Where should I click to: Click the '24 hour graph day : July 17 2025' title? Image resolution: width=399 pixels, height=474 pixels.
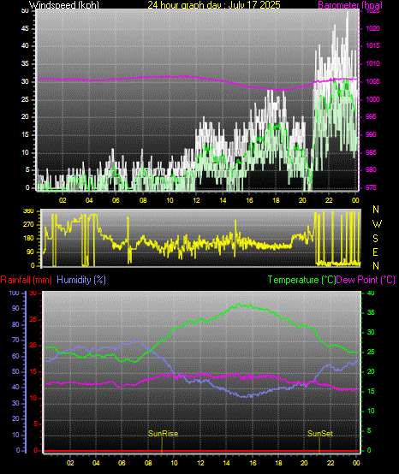(x=214, y=5)
